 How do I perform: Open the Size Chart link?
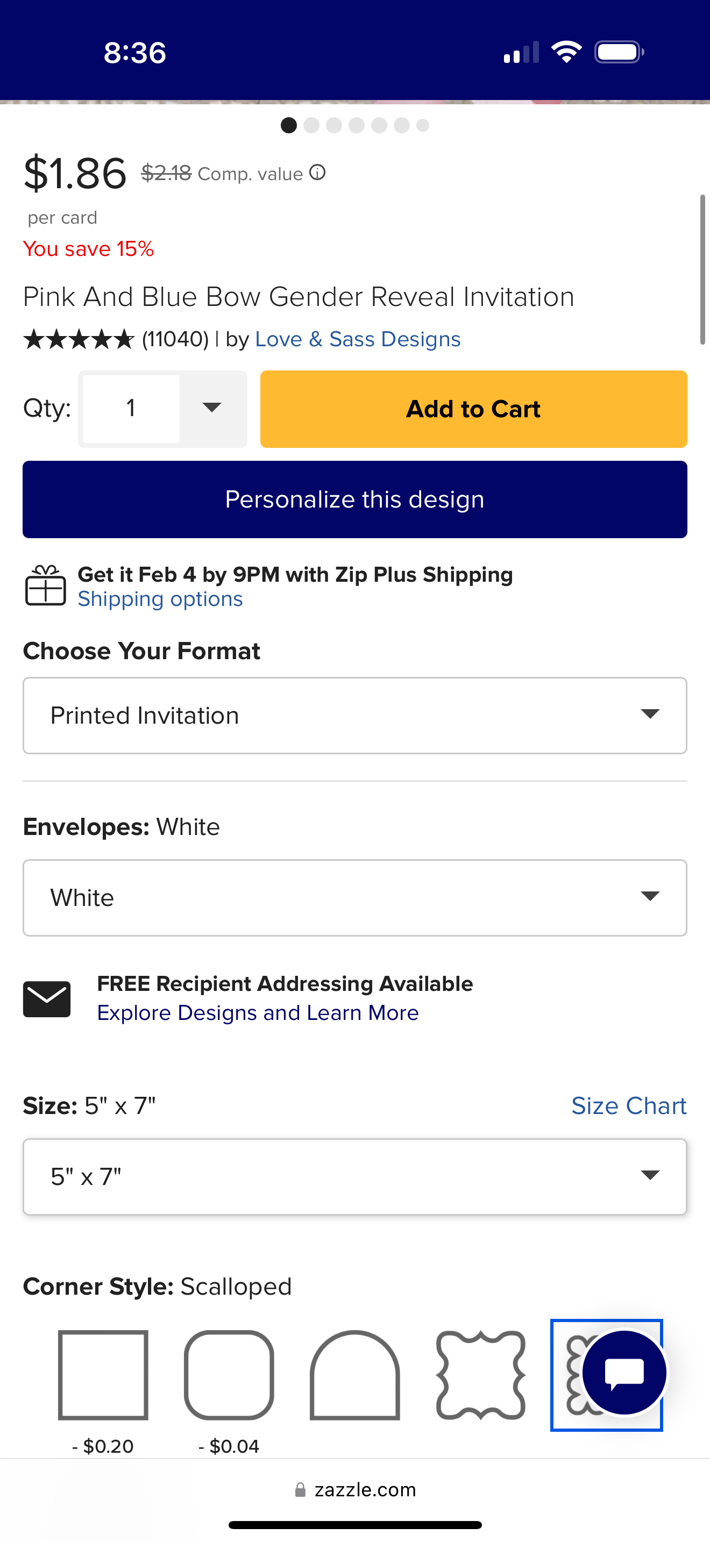point(629,1105)
